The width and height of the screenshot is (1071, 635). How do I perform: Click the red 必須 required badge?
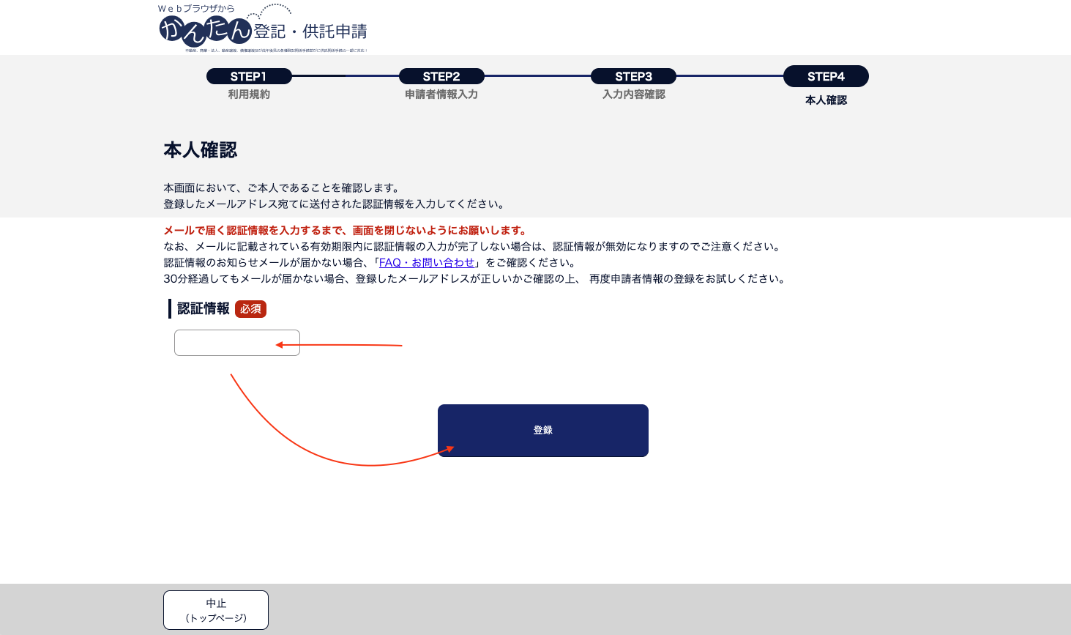[250, 309]
